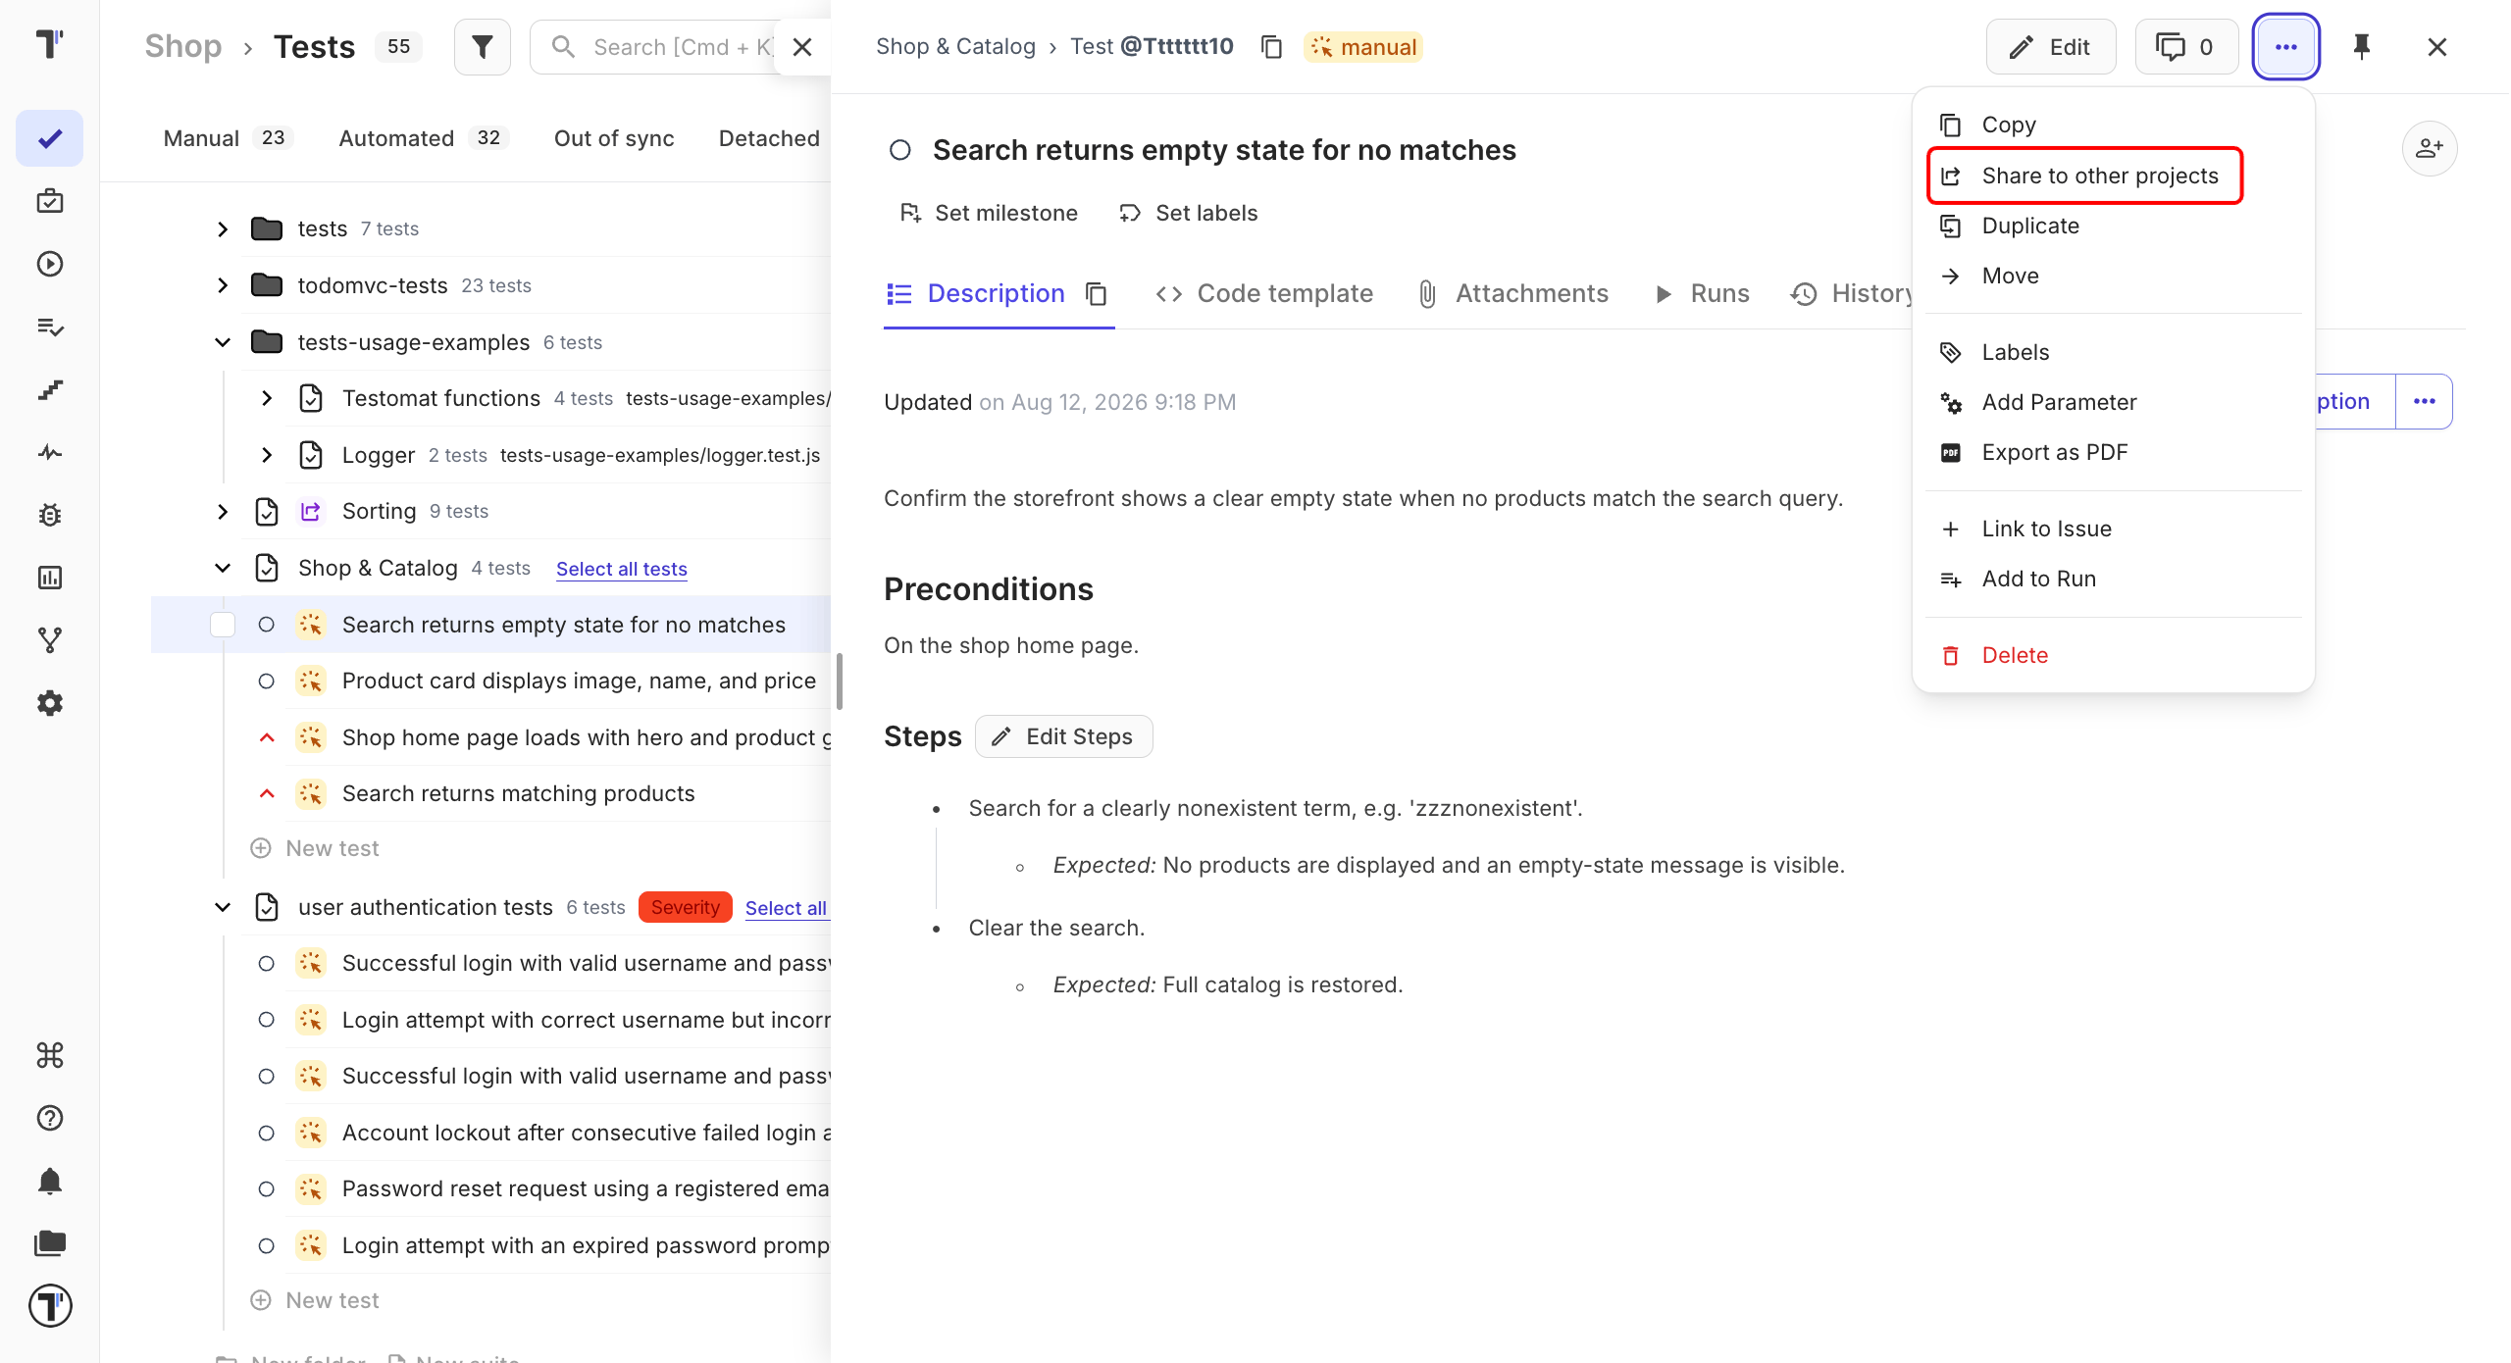
Task: Toggle status circle of Account lockout test
Action: tap(266, 1133)
